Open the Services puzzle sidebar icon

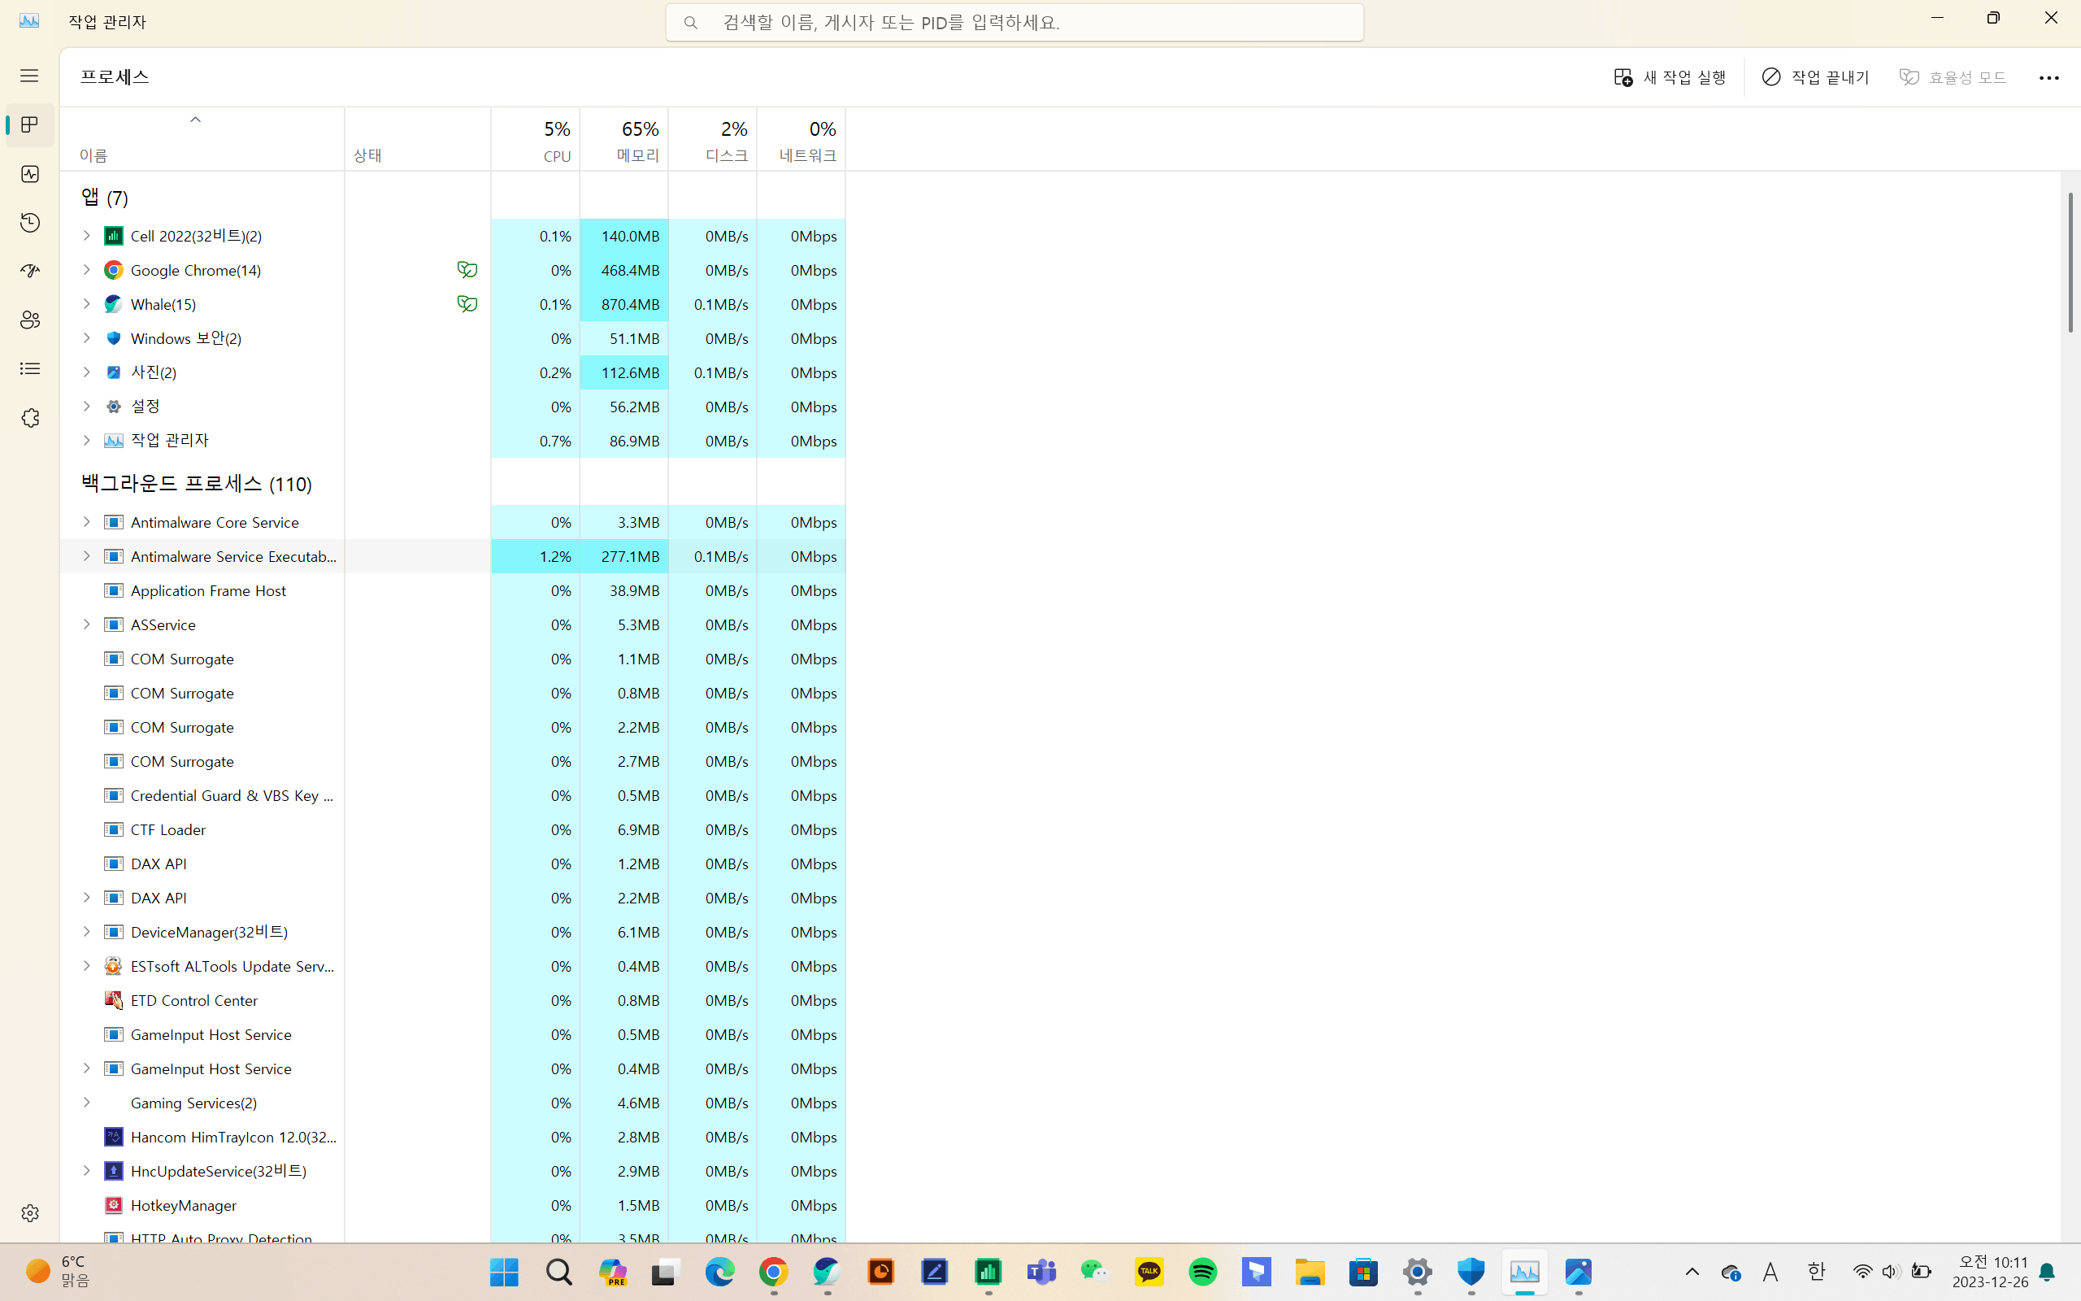click(x=30, y=418)
